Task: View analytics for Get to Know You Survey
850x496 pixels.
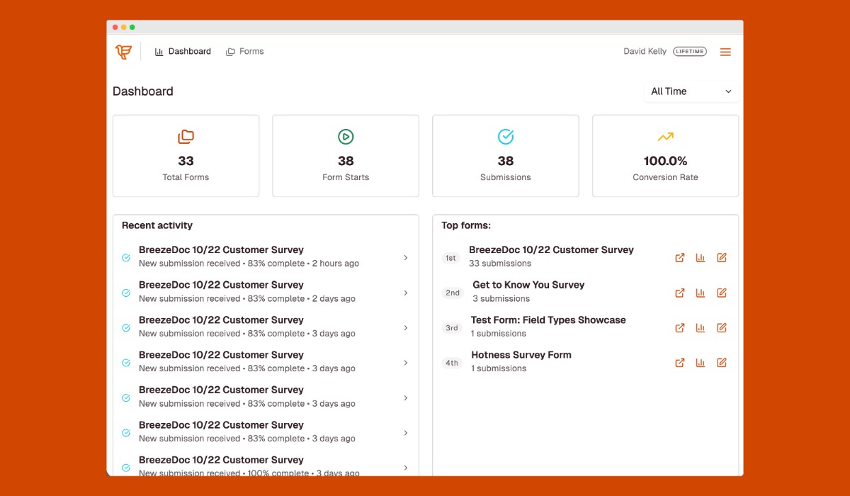Action: coord(701,293)
